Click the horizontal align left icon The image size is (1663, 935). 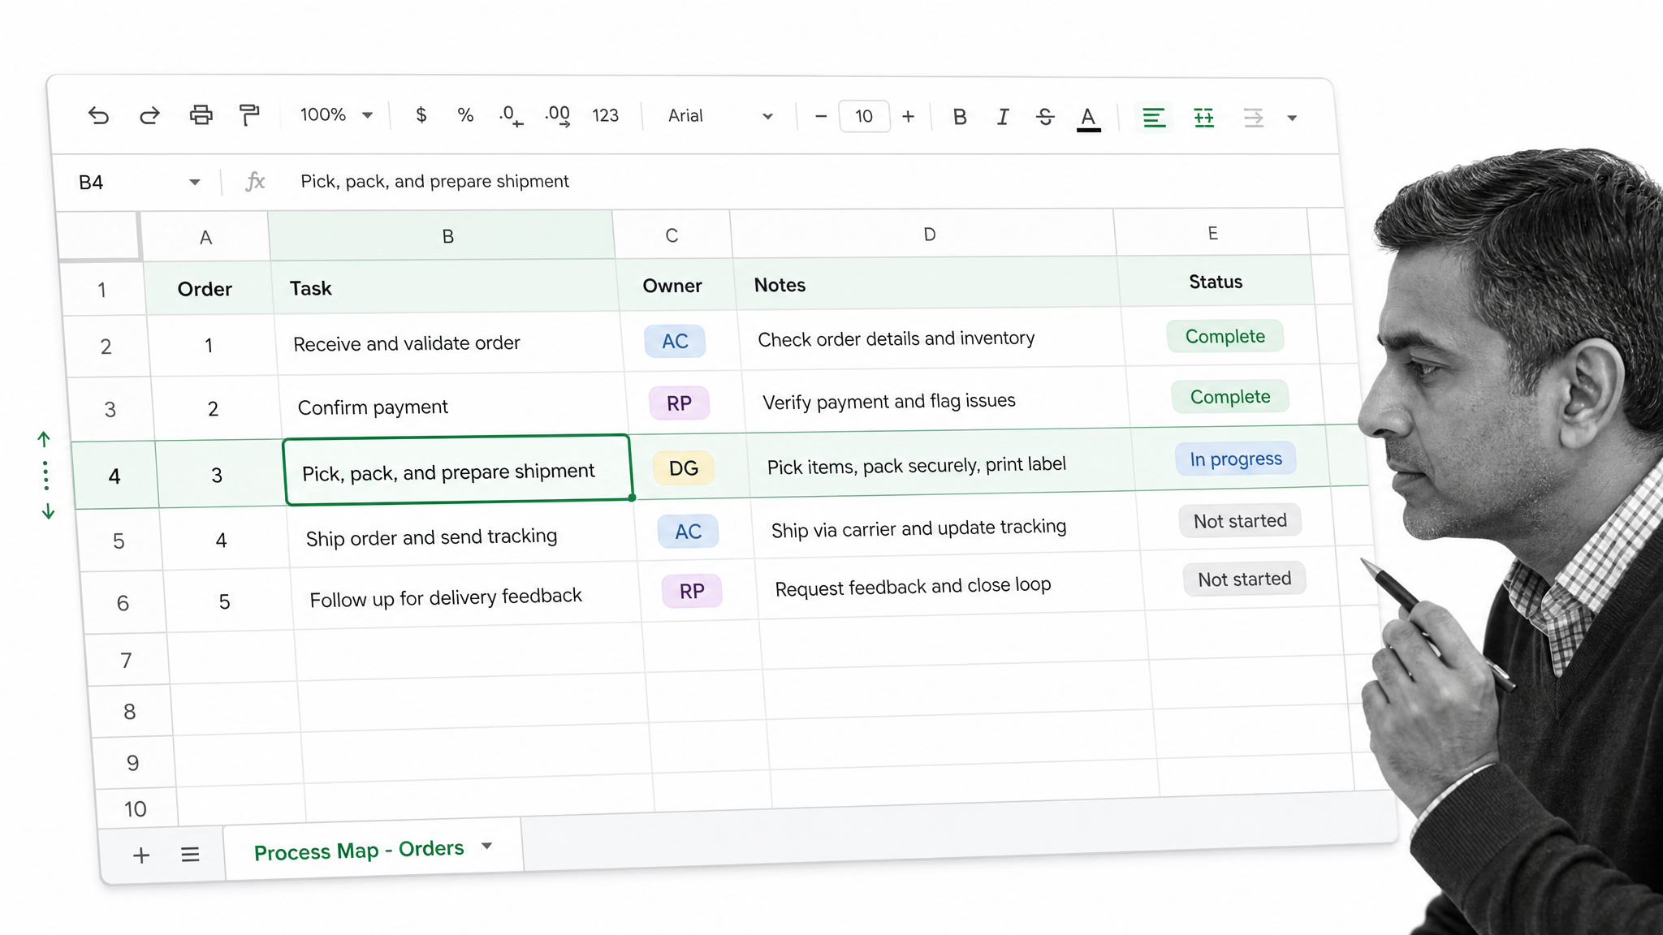1154,118
